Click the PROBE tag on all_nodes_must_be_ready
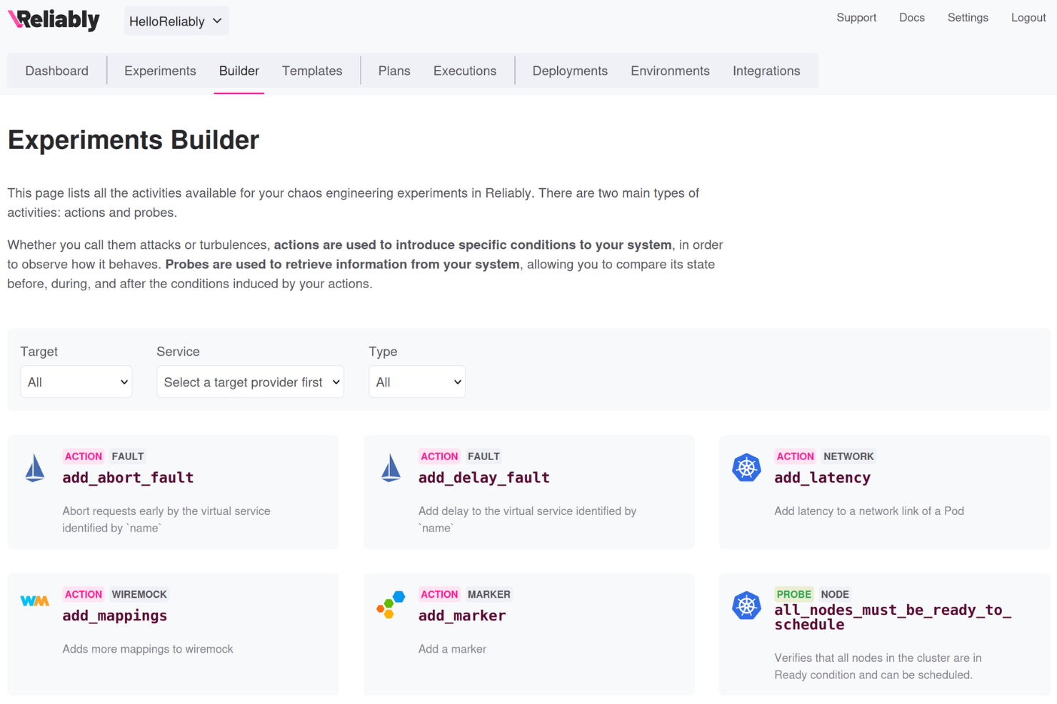1057x704 pixels. [794, 594]
